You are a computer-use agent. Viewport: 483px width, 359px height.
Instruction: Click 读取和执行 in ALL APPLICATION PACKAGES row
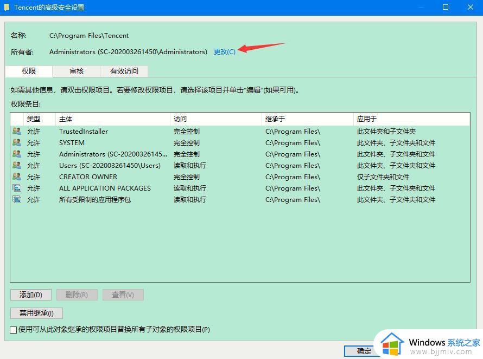click(x=190, y=188)
